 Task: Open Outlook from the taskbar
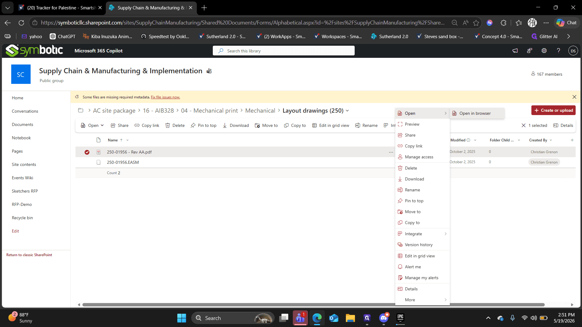[334, 318]
